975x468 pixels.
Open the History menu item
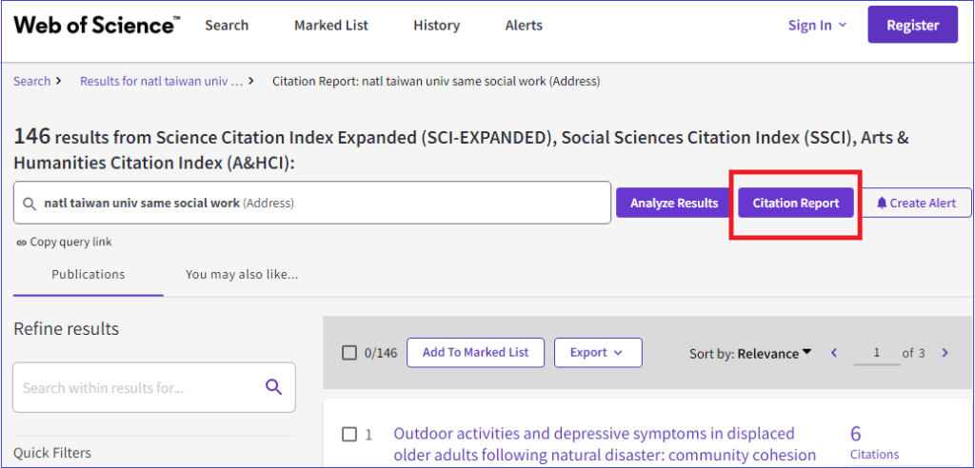(436, 26)
